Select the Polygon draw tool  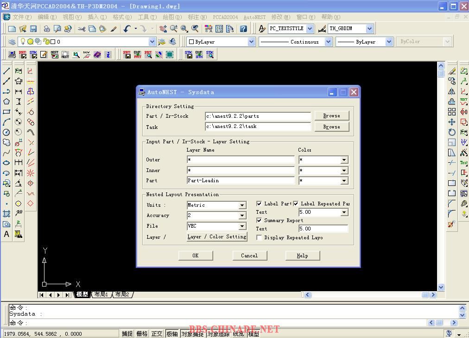6,102
